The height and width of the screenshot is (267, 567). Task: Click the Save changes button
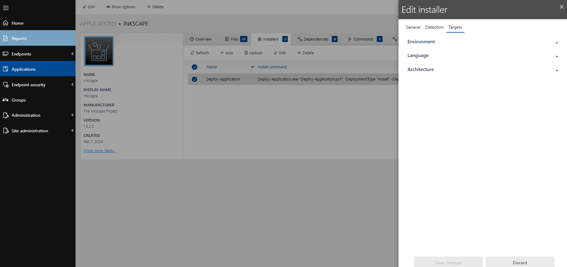(448, 262)
